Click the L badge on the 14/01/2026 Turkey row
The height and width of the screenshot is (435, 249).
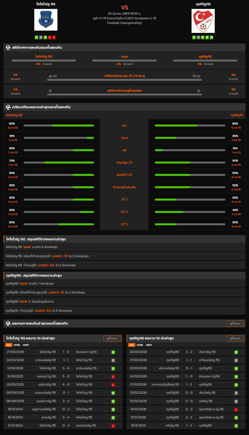pos(236,409)
